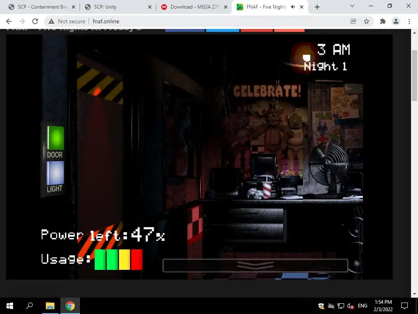Close the Download - MEGA tab

click(226, 7)
